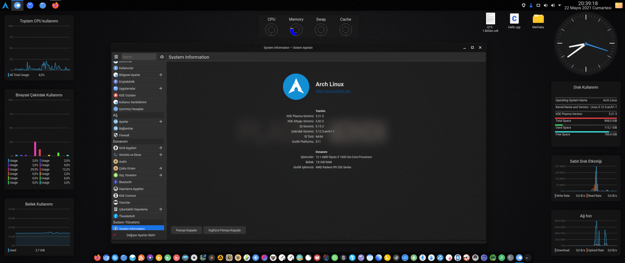Launch the purple play-button media player
625x263 pixels.
click(150, 257)
